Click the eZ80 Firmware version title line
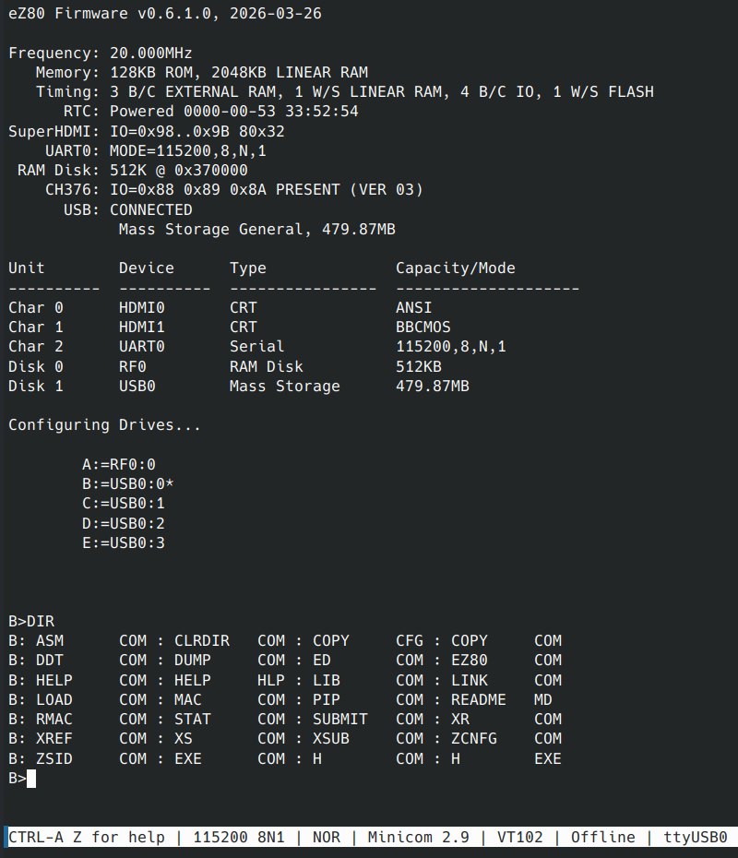 pyautogui.click(x=165, y=14)
